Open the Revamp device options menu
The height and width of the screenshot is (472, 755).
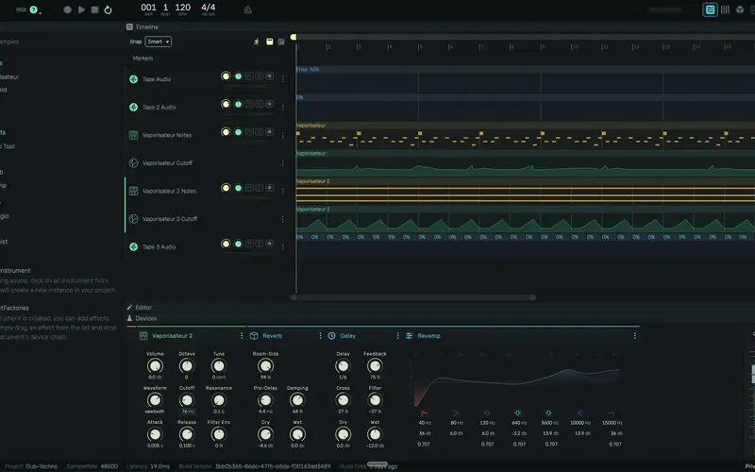pos(634,336)
